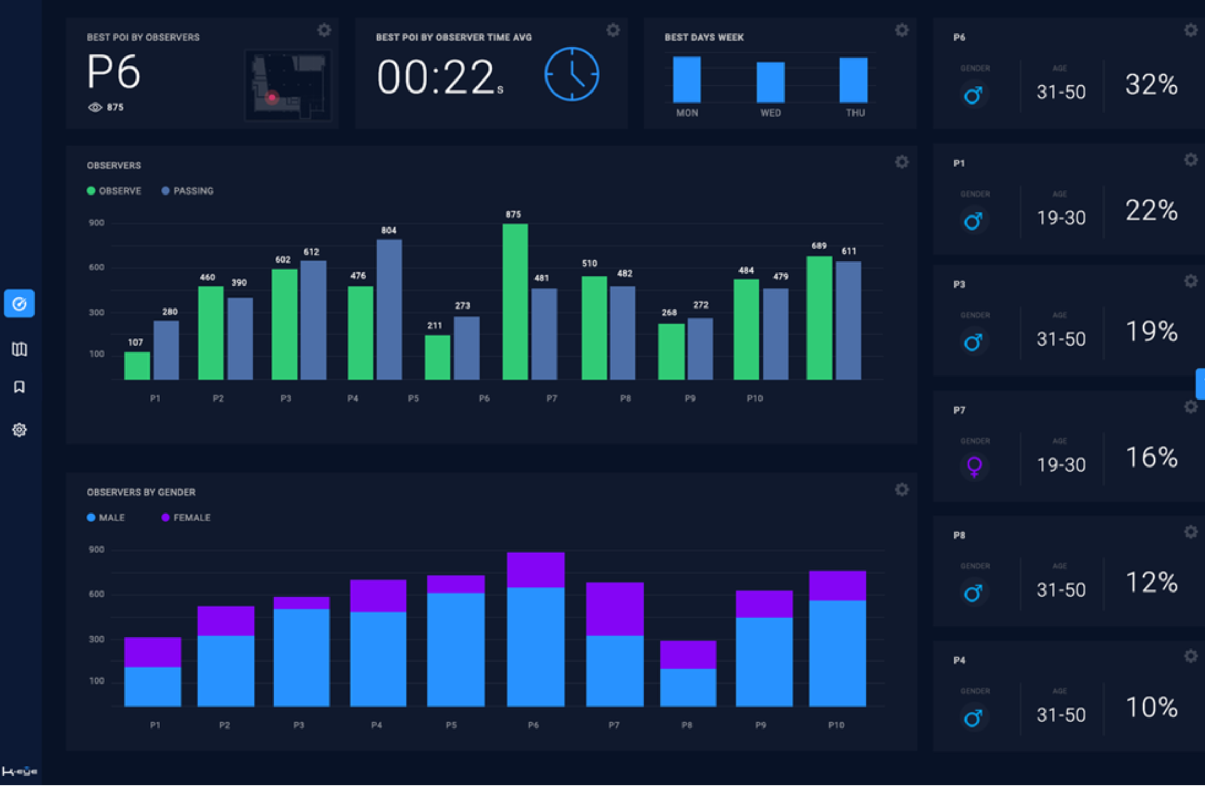Click the WED bar in Best Days Week

(770, 82)
